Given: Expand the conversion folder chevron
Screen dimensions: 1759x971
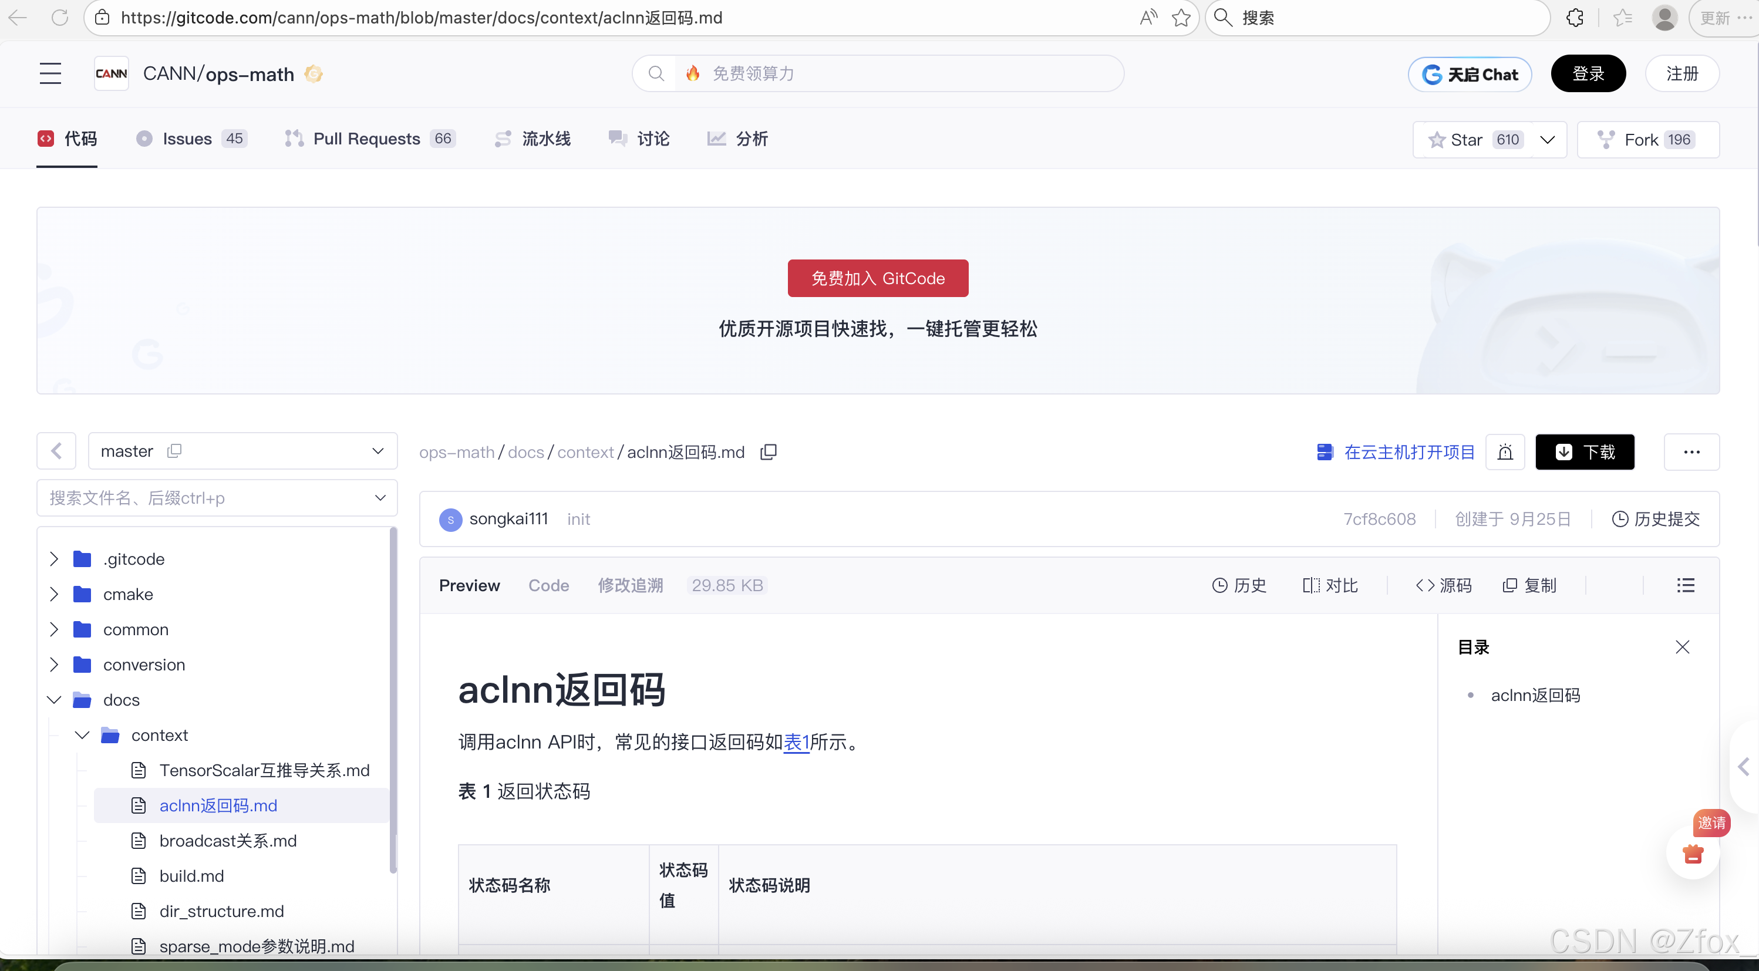Looking at the screenshot, I should tap(54, 664).
